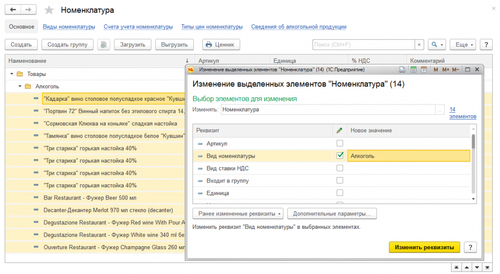Enable the Артикул checkbox
Screen dimensions: 500x274
click(340, 144)
